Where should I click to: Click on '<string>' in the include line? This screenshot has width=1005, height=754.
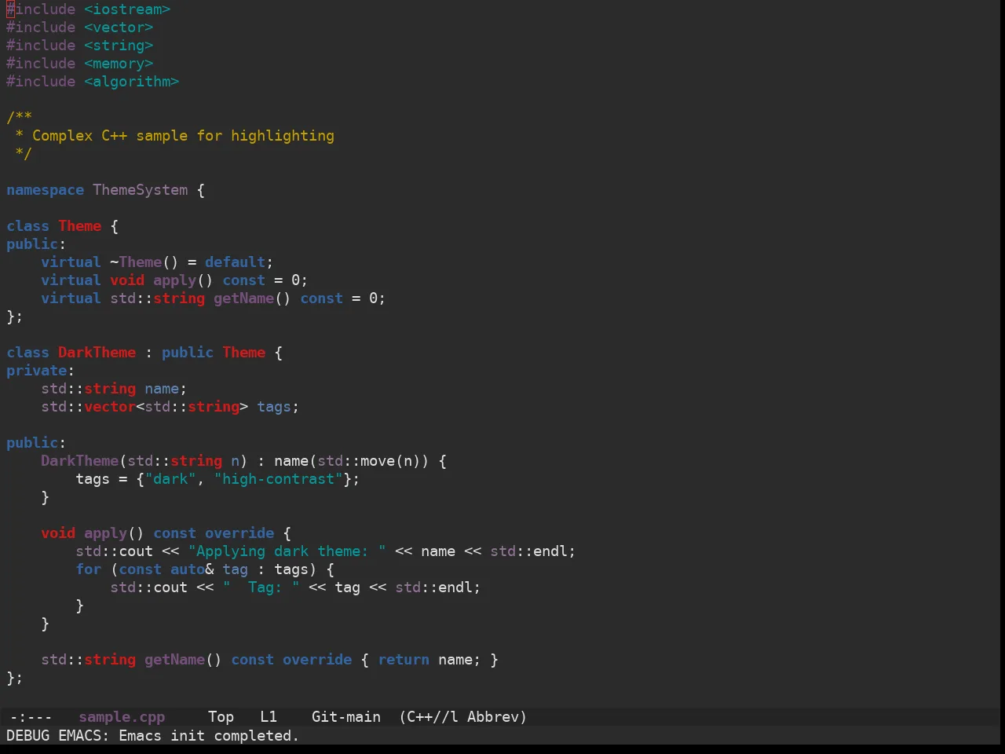click(x=119, y=46)
